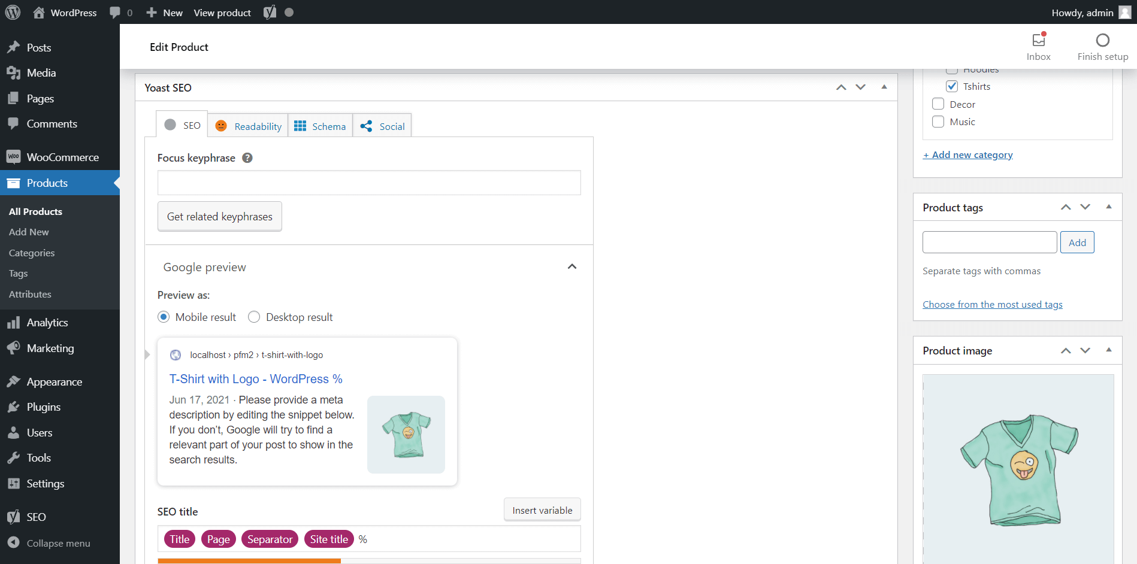Toggle Product tags panel triangle
Image resolution: width=1137 pixels, height=564 pixels.
(1109, 207)
